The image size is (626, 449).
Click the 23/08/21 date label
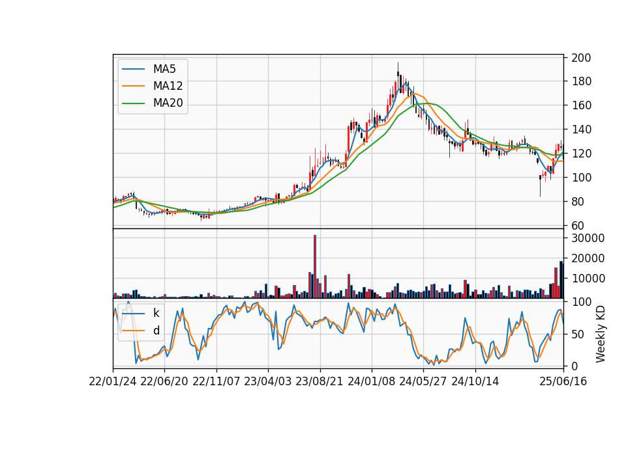point(320,381)
